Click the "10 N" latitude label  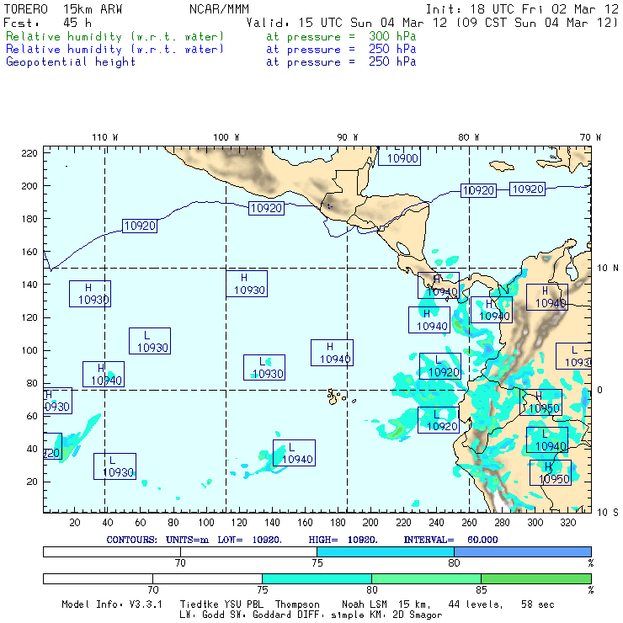(608, 269)
